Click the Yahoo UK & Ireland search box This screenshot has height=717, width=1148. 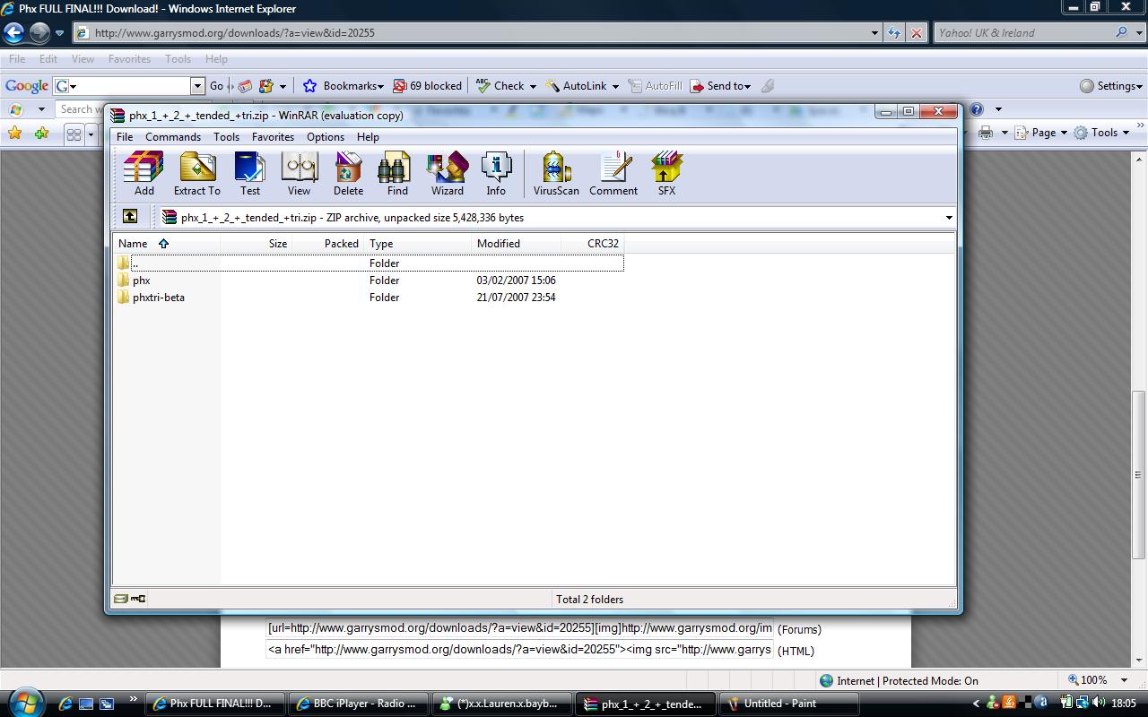pos(1022,33)
